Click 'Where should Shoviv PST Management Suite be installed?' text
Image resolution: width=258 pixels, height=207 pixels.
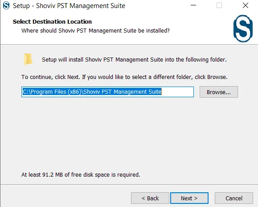coord(95,31)
